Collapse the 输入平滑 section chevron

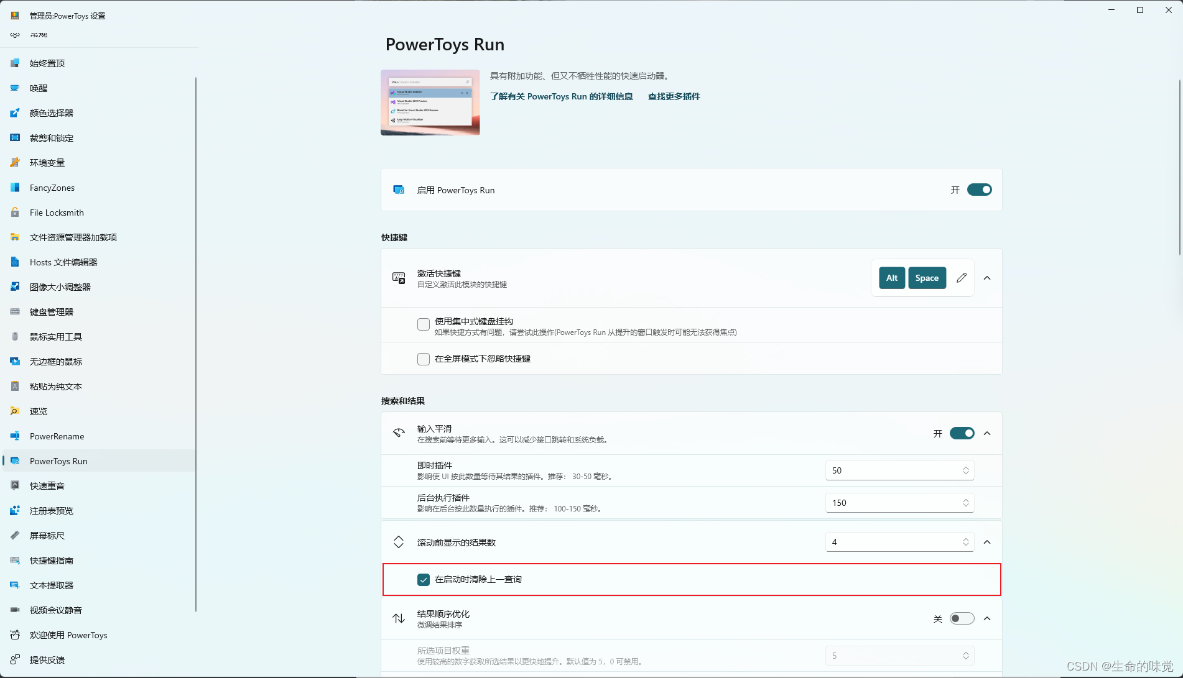tap(987, 433)
